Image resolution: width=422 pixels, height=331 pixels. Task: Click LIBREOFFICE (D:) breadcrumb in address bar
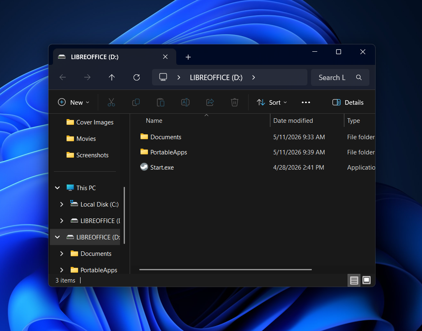coord(216,78)
